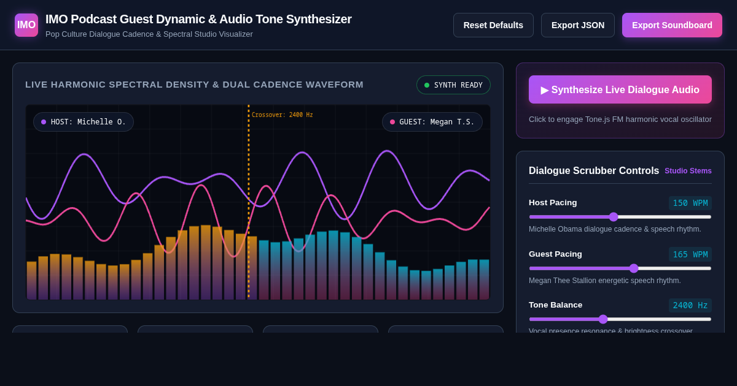Click the Host Pacing label
Screen dimensions: 737x386
553,203
